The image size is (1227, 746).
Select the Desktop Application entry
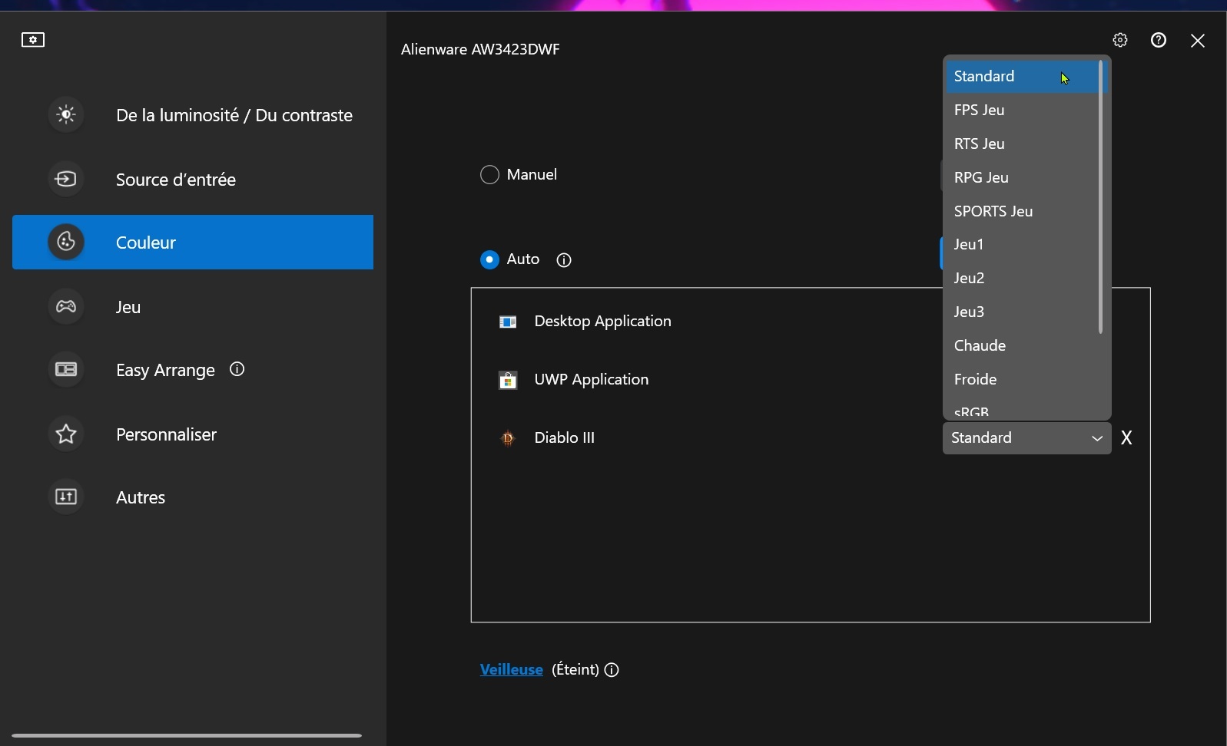[x=602, y=322]
